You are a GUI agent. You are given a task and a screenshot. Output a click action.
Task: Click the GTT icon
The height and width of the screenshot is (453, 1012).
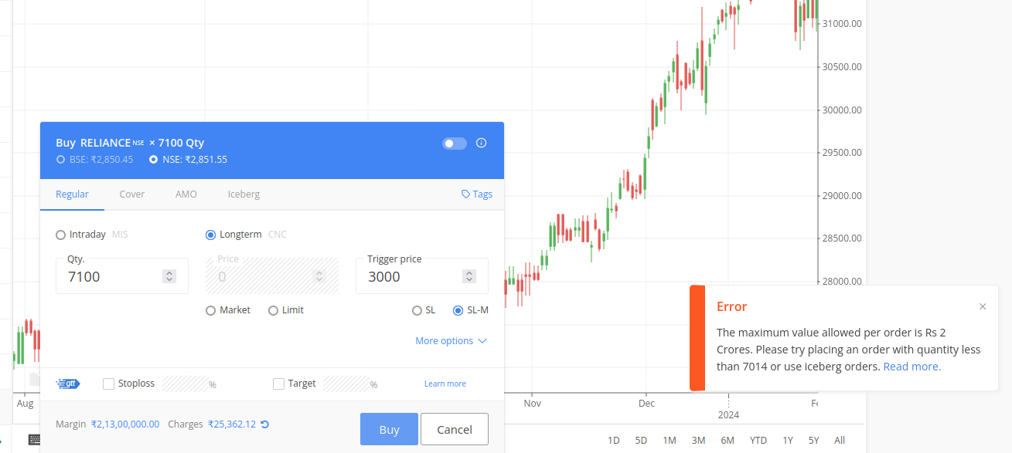click(x=68, y=384)
